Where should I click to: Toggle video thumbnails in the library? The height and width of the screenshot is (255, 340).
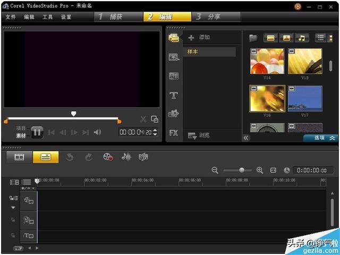[270, 38]
